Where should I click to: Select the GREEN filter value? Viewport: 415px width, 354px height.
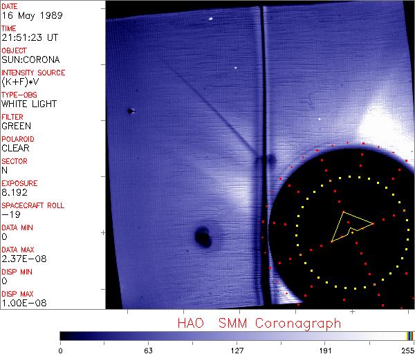click(x=17, y=126)
